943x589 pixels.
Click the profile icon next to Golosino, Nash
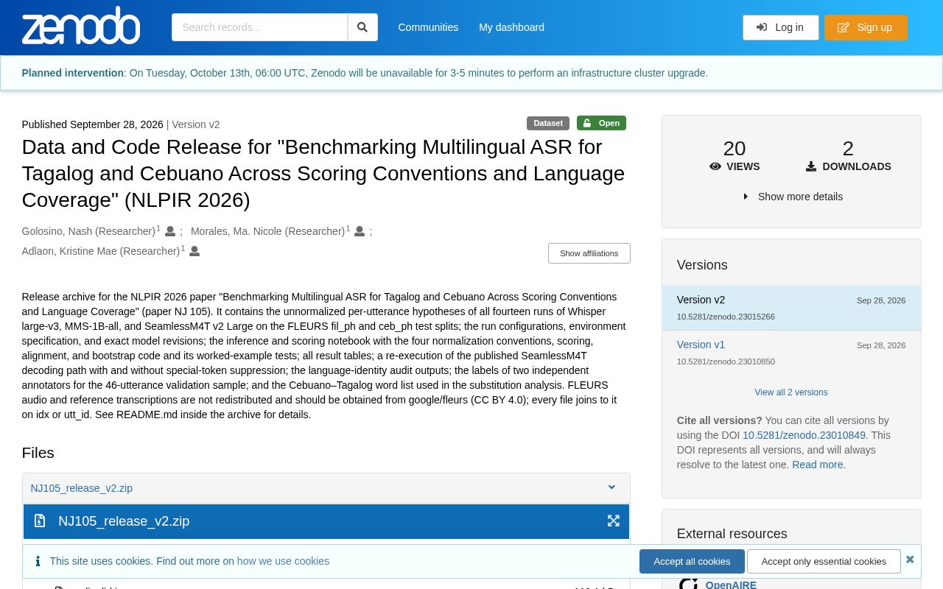[170, 231]
